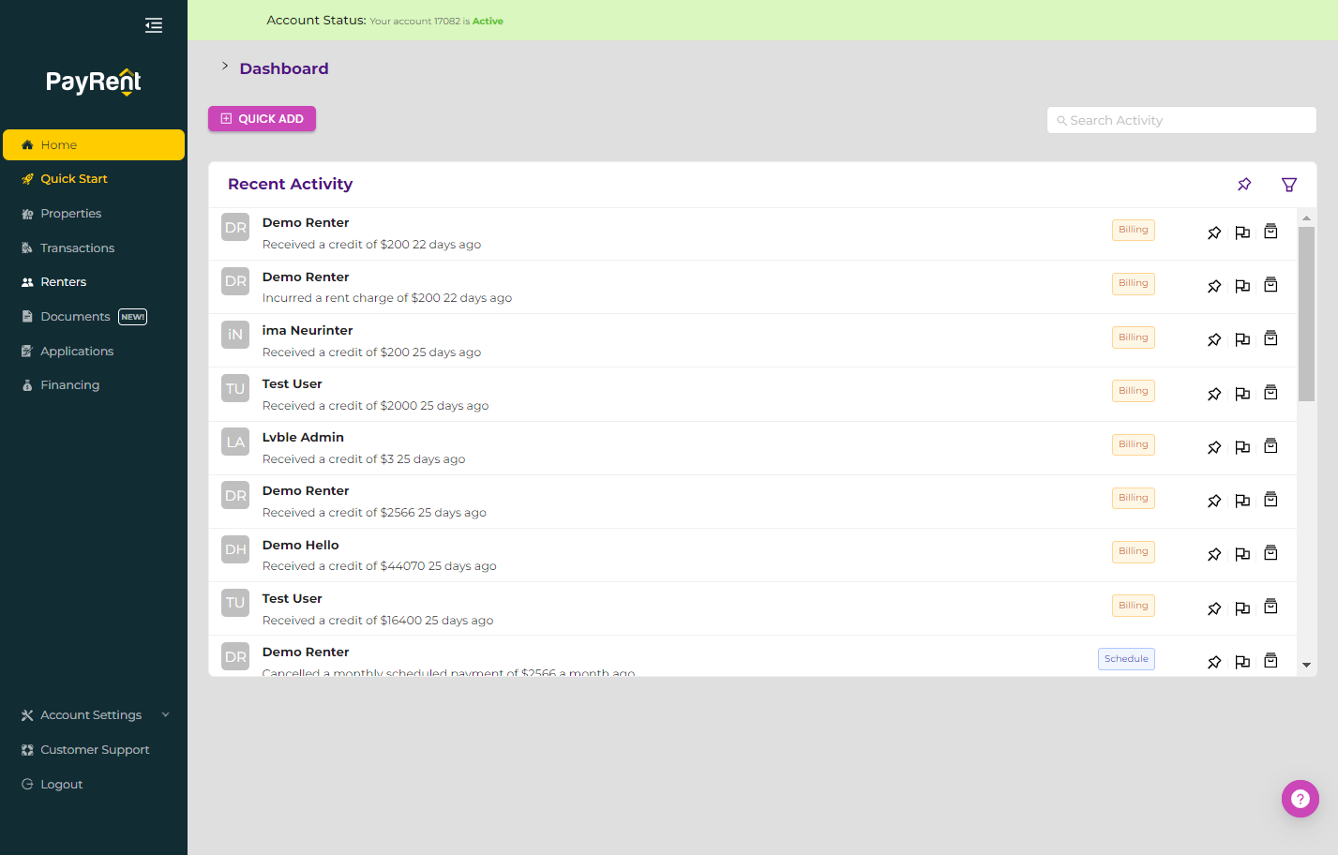Click the Billing tag on Demo Hello entry
Viewport: 1338px width, 855px height.
point(1133,551)
